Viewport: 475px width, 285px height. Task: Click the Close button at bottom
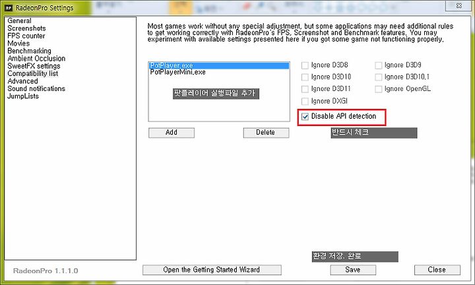(x=437, y=270)
